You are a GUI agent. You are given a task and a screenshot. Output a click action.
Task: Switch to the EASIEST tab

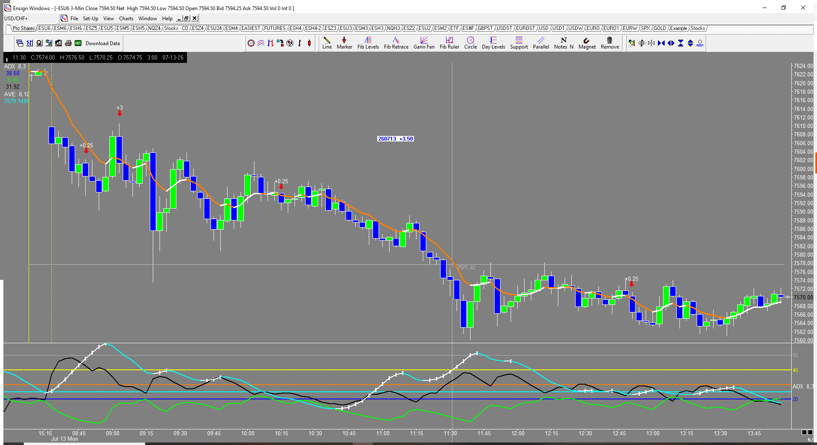point(251,28)
